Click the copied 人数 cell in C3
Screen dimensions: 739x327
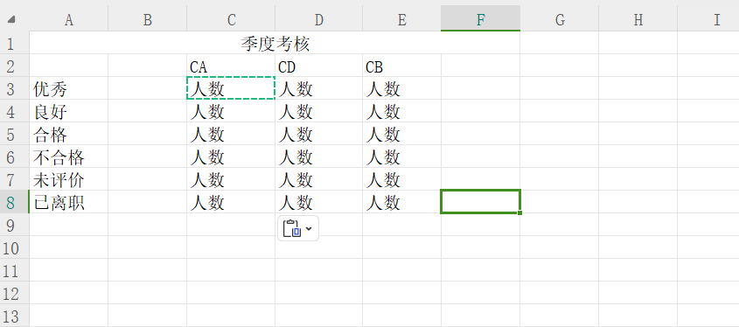[x=231, y=88]
